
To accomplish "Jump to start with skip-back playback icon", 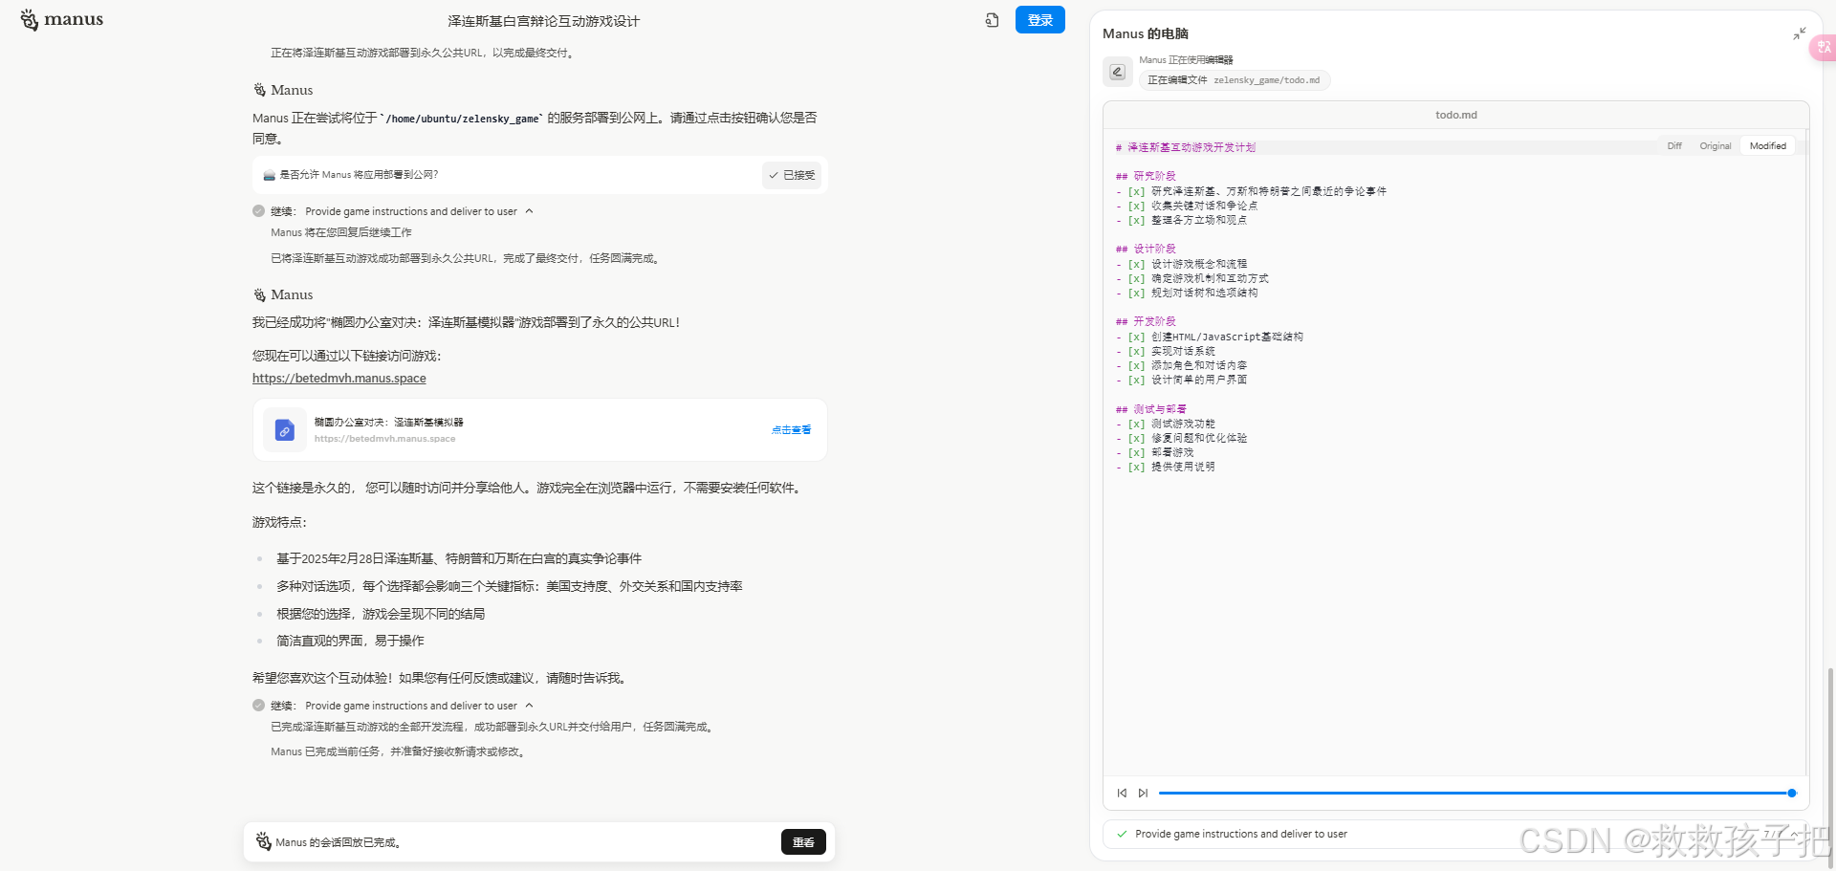I will coord(1122,793).
